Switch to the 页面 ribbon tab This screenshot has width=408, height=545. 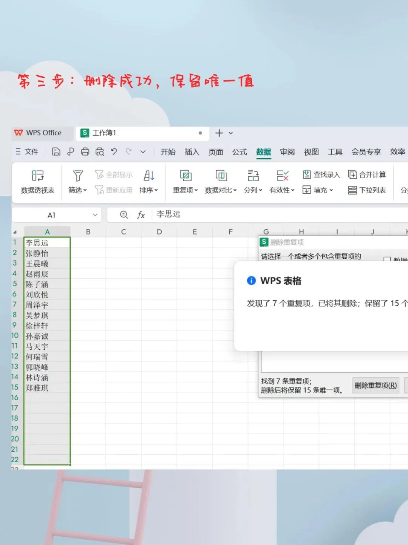point(216,152)
